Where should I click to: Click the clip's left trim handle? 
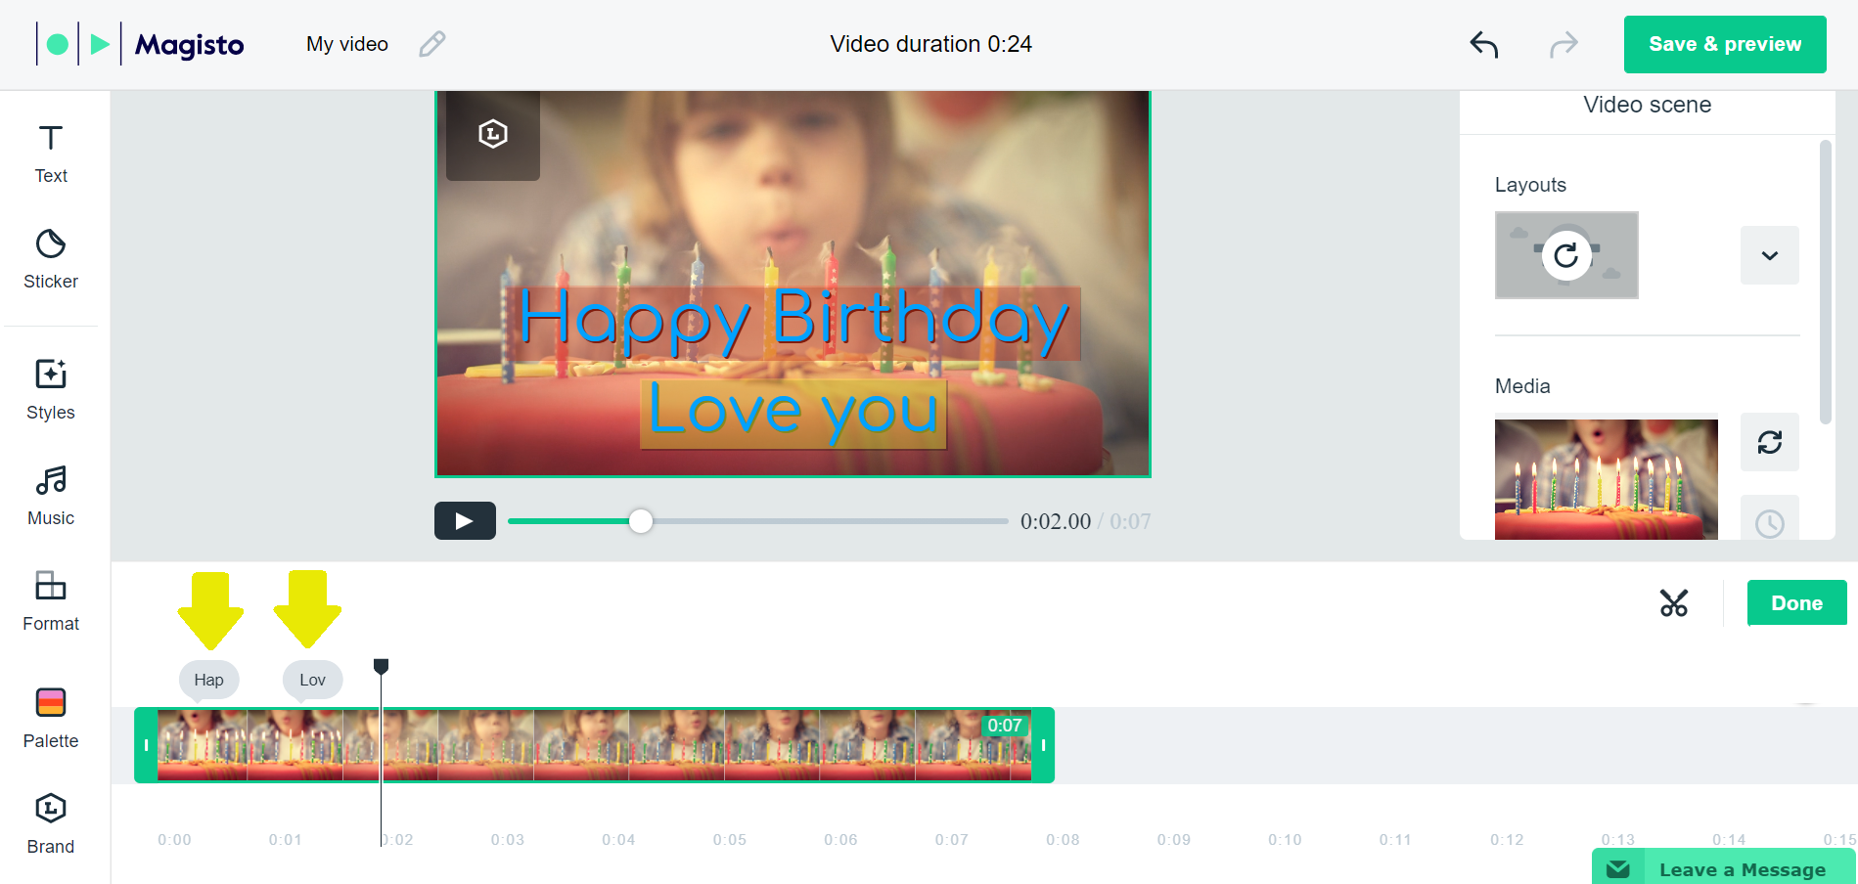point(146,745)
